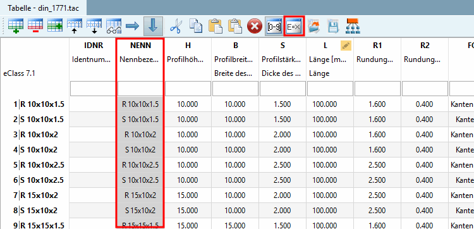
Task: Open the orange hierarchy structure icon
Action: click(x=352, y=27)
